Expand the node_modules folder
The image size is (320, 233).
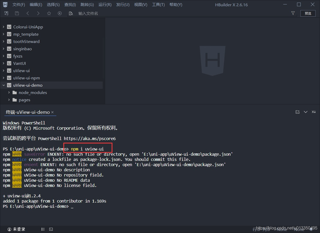coord(9,92)
